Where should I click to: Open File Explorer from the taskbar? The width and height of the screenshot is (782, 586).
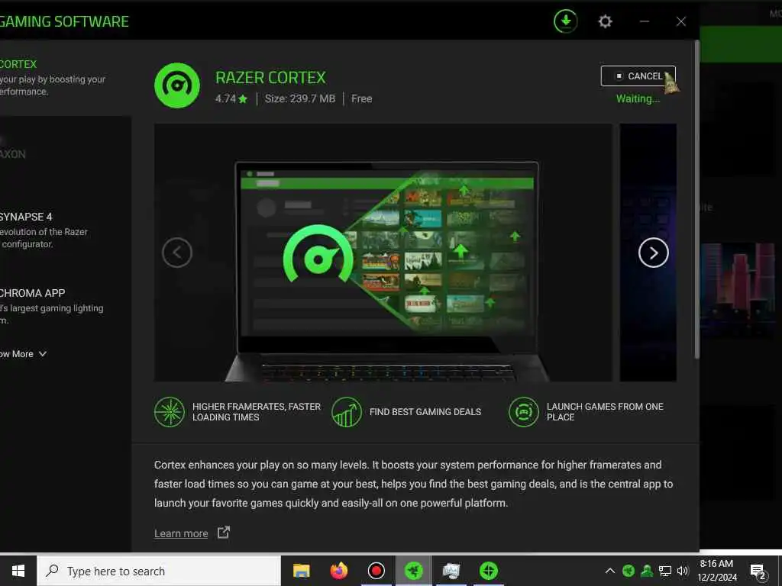301,571
